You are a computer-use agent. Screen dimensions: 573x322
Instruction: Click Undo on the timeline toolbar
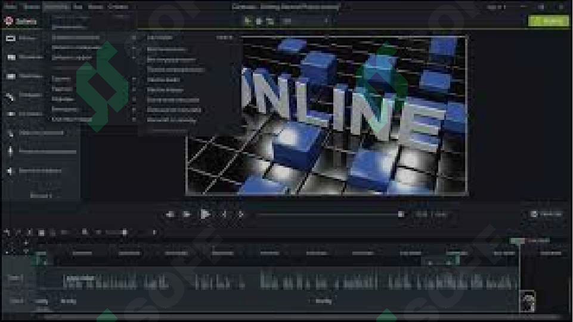(7, 232)
